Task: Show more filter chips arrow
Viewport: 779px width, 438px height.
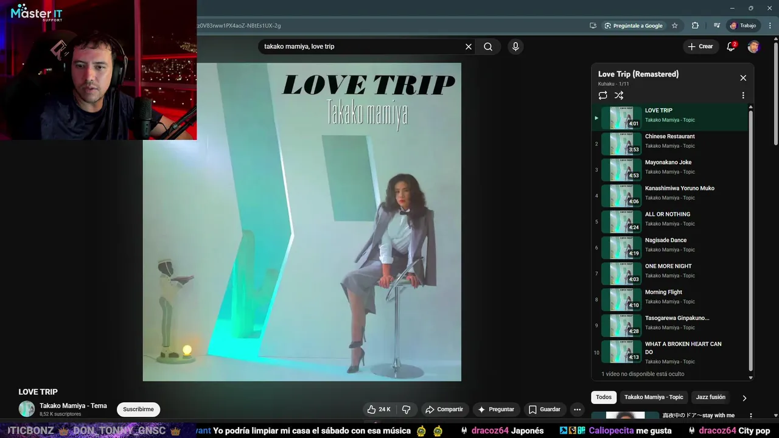Action: pos(744,398)
